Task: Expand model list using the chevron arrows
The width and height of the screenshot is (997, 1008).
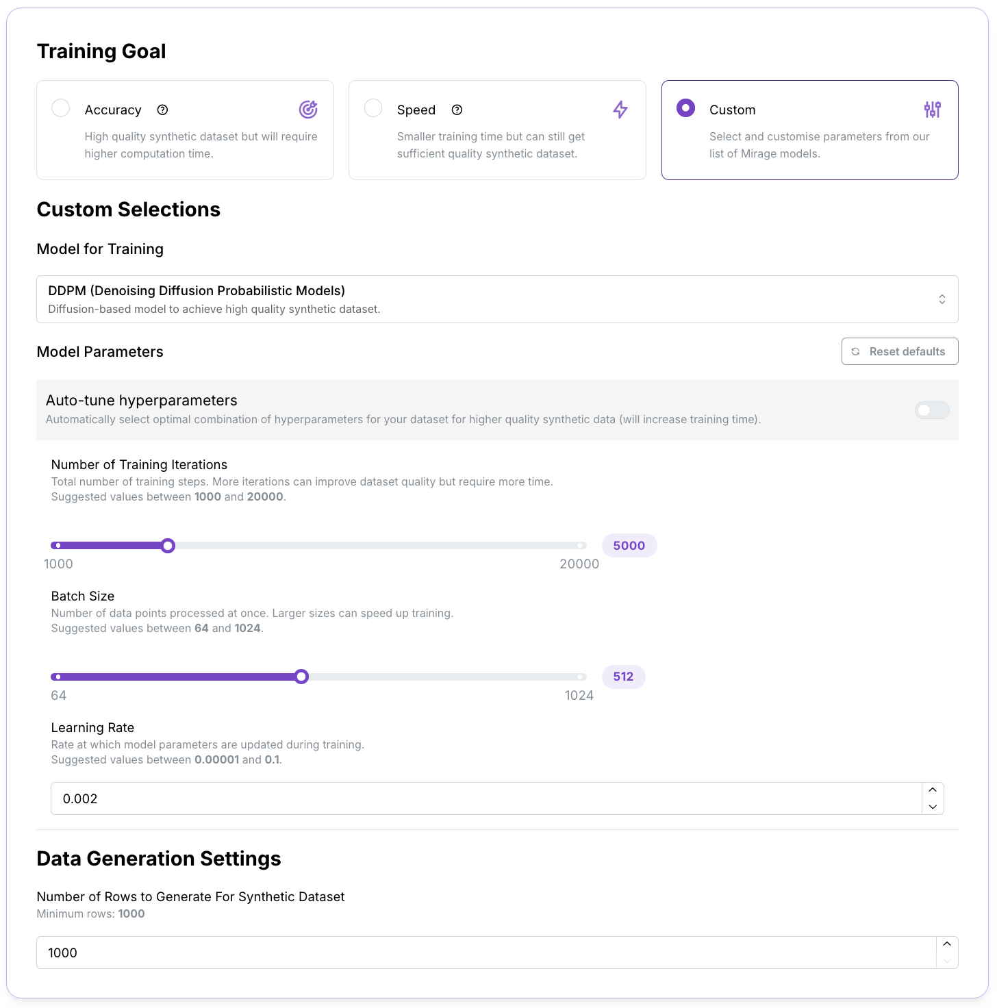Action: pyautogui.click(x=942, y=299)
